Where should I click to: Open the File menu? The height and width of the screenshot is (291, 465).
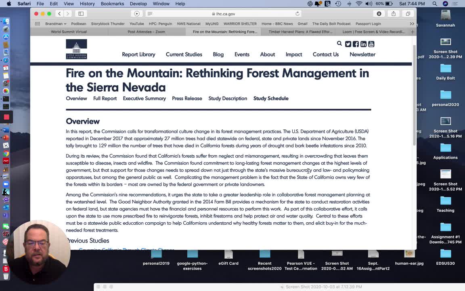coord(40,4)
